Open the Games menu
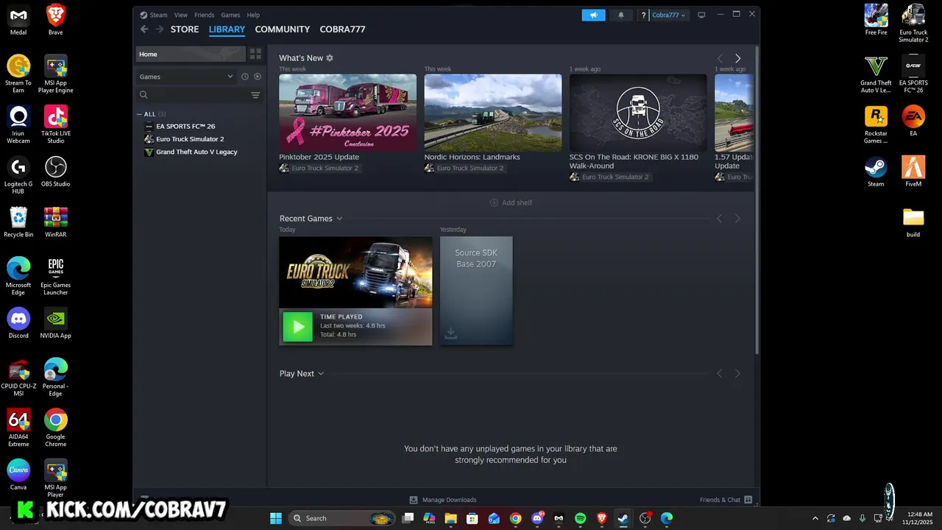This screenshot has width=942, height=530. 230,15
